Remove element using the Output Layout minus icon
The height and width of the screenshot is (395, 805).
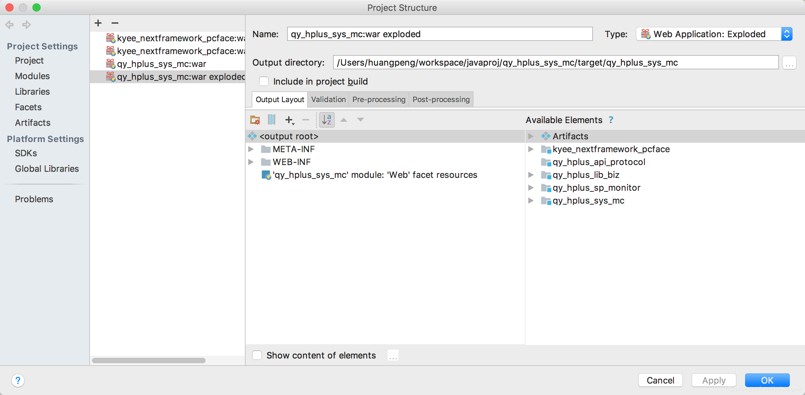point(305,120)
